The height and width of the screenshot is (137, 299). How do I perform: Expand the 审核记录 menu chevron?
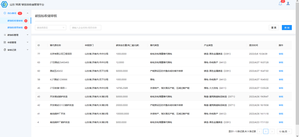coord(27,50)
